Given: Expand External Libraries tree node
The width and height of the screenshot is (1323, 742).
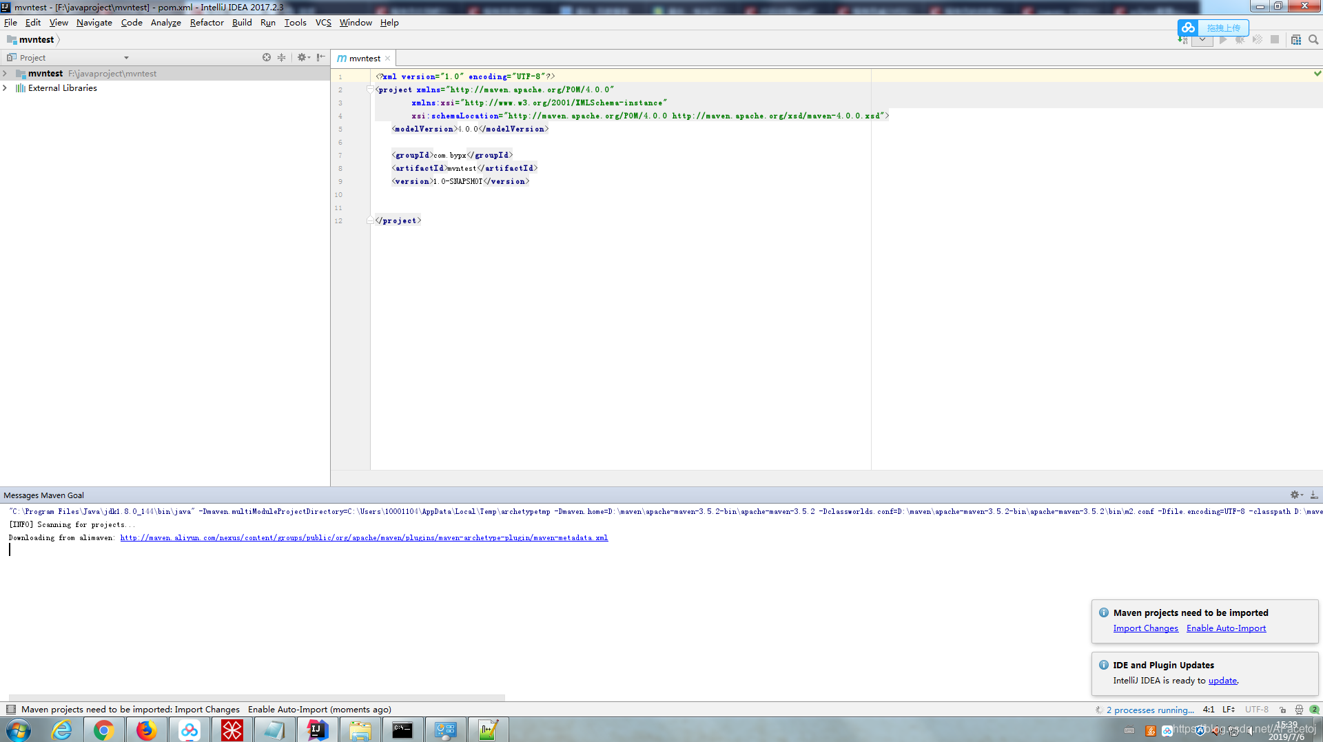Looking at the screenshot, I should [x=6, y=87].
